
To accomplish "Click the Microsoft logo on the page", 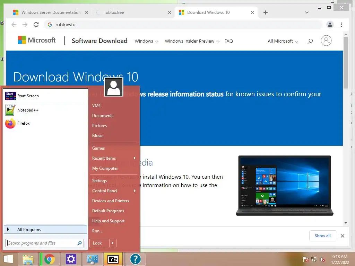I will (x=37, y=40).
